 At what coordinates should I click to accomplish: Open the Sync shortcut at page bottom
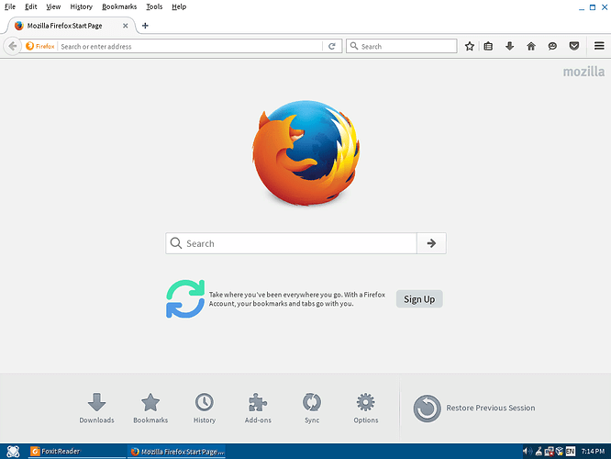[x=312, y=408]
